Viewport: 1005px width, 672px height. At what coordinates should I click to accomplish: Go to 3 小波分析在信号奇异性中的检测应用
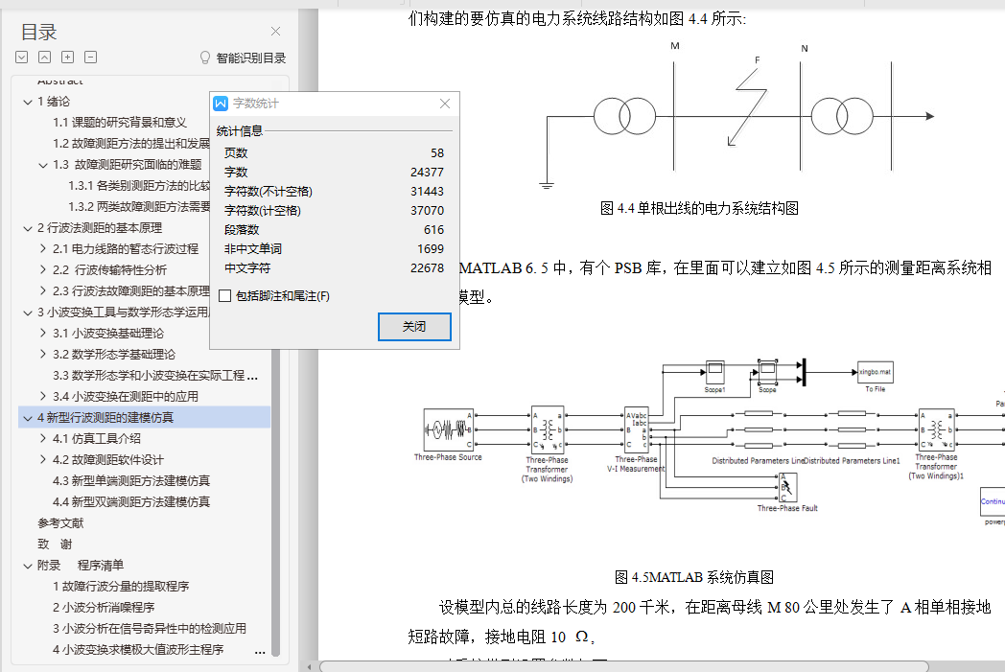pyautogui.click(x=150, y=629)
